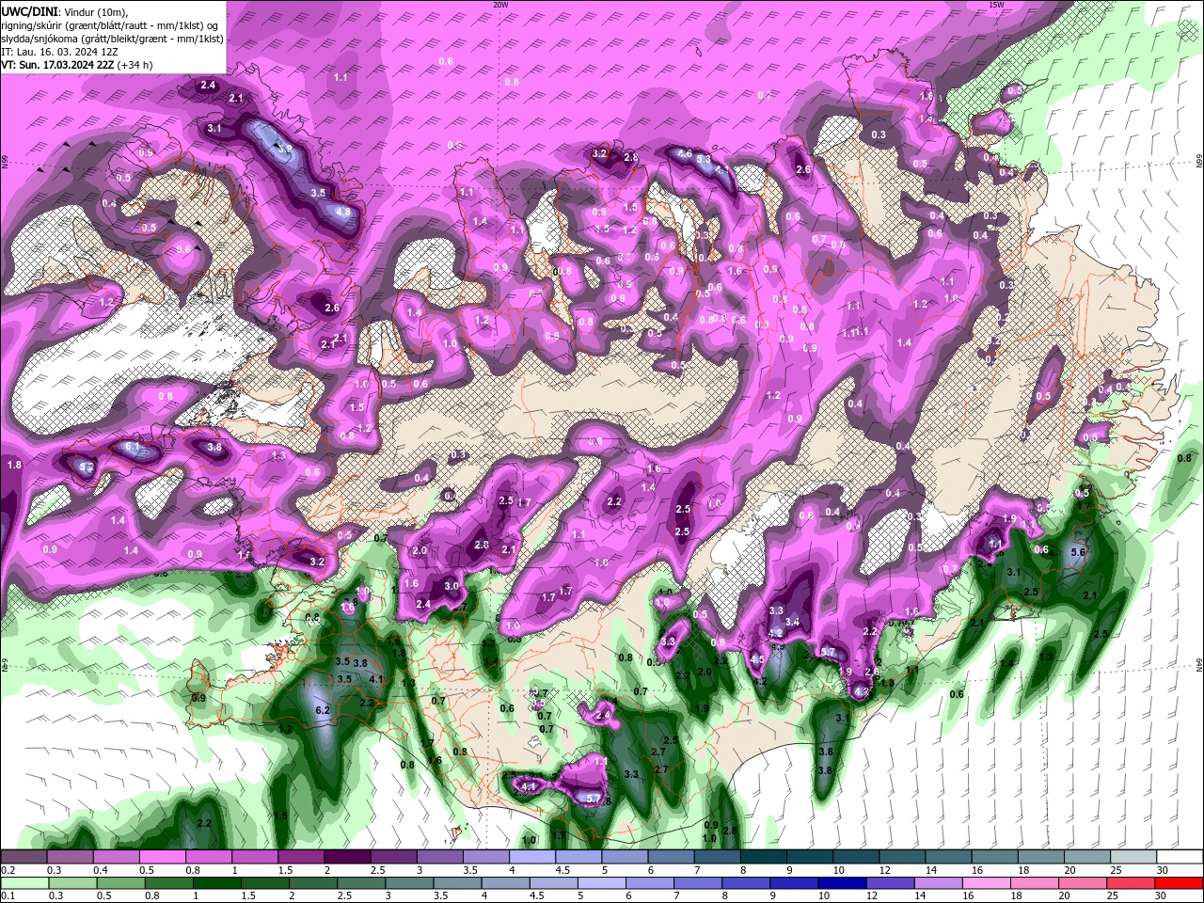The width and height of the screenshot is (1204, 903).
Task: Pick the medium green 0.5 swatch, bottom scale
Action: click(x=120, y=883)
